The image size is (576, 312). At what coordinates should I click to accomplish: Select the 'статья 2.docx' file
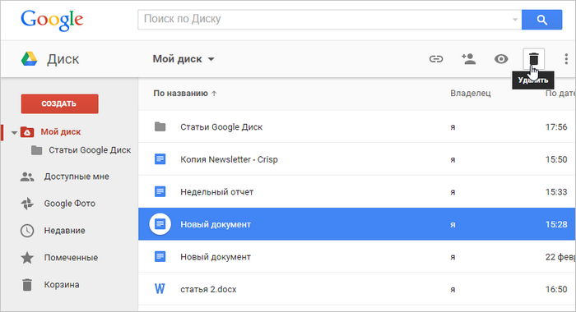(x=357, y=289)
